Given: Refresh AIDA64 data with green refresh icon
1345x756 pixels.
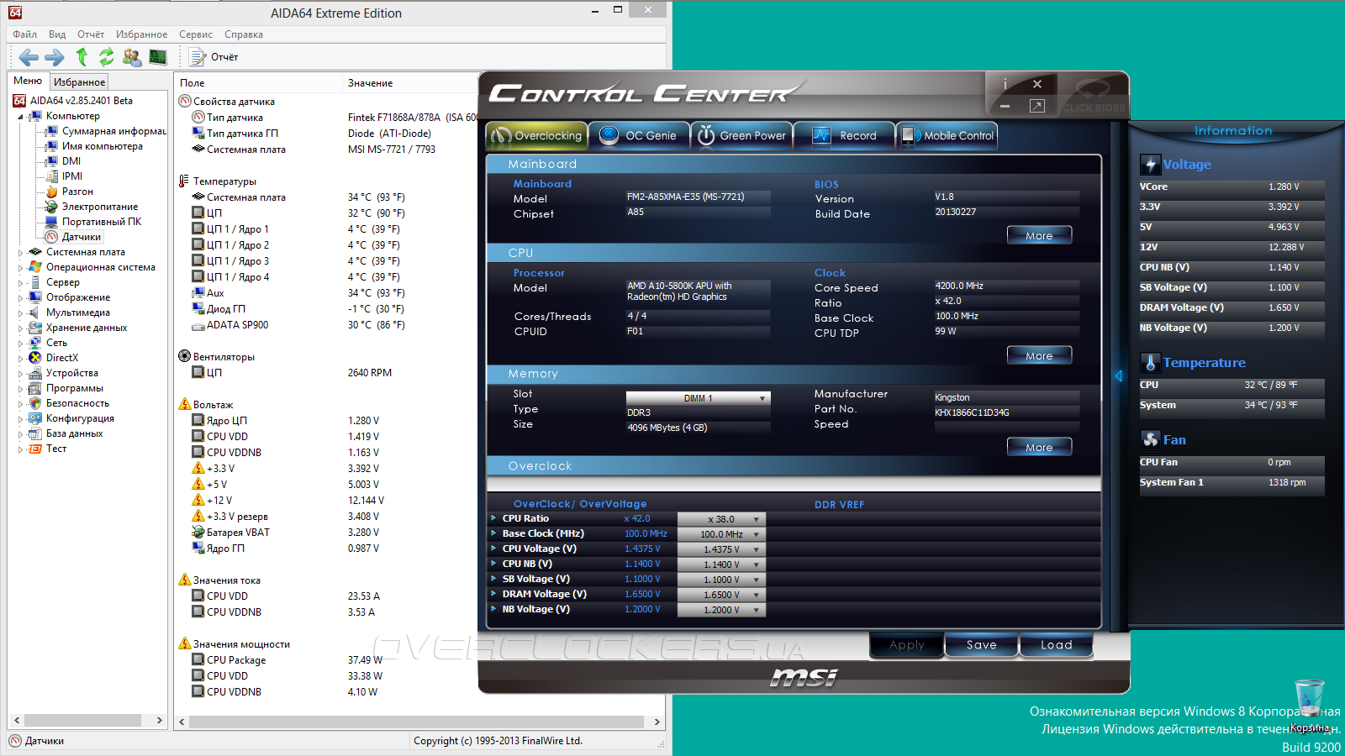Looking at the screenshot, I should tap(107, 57).
